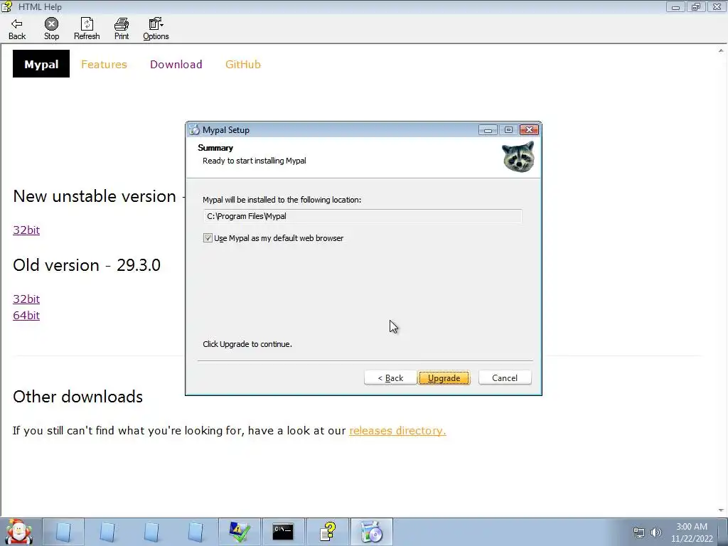The width and height of the screenshot is (728, 546).
Task: Download 32bit under New unstable version
Action: point(26,230)
